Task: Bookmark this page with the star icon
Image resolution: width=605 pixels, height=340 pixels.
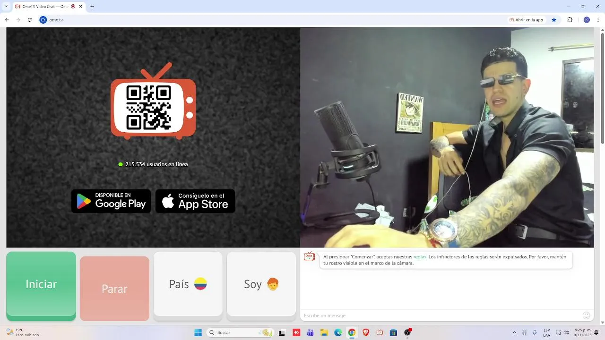Action: coord(554,20)
